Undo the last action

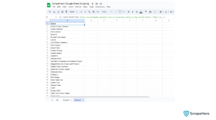pos(54,12)
